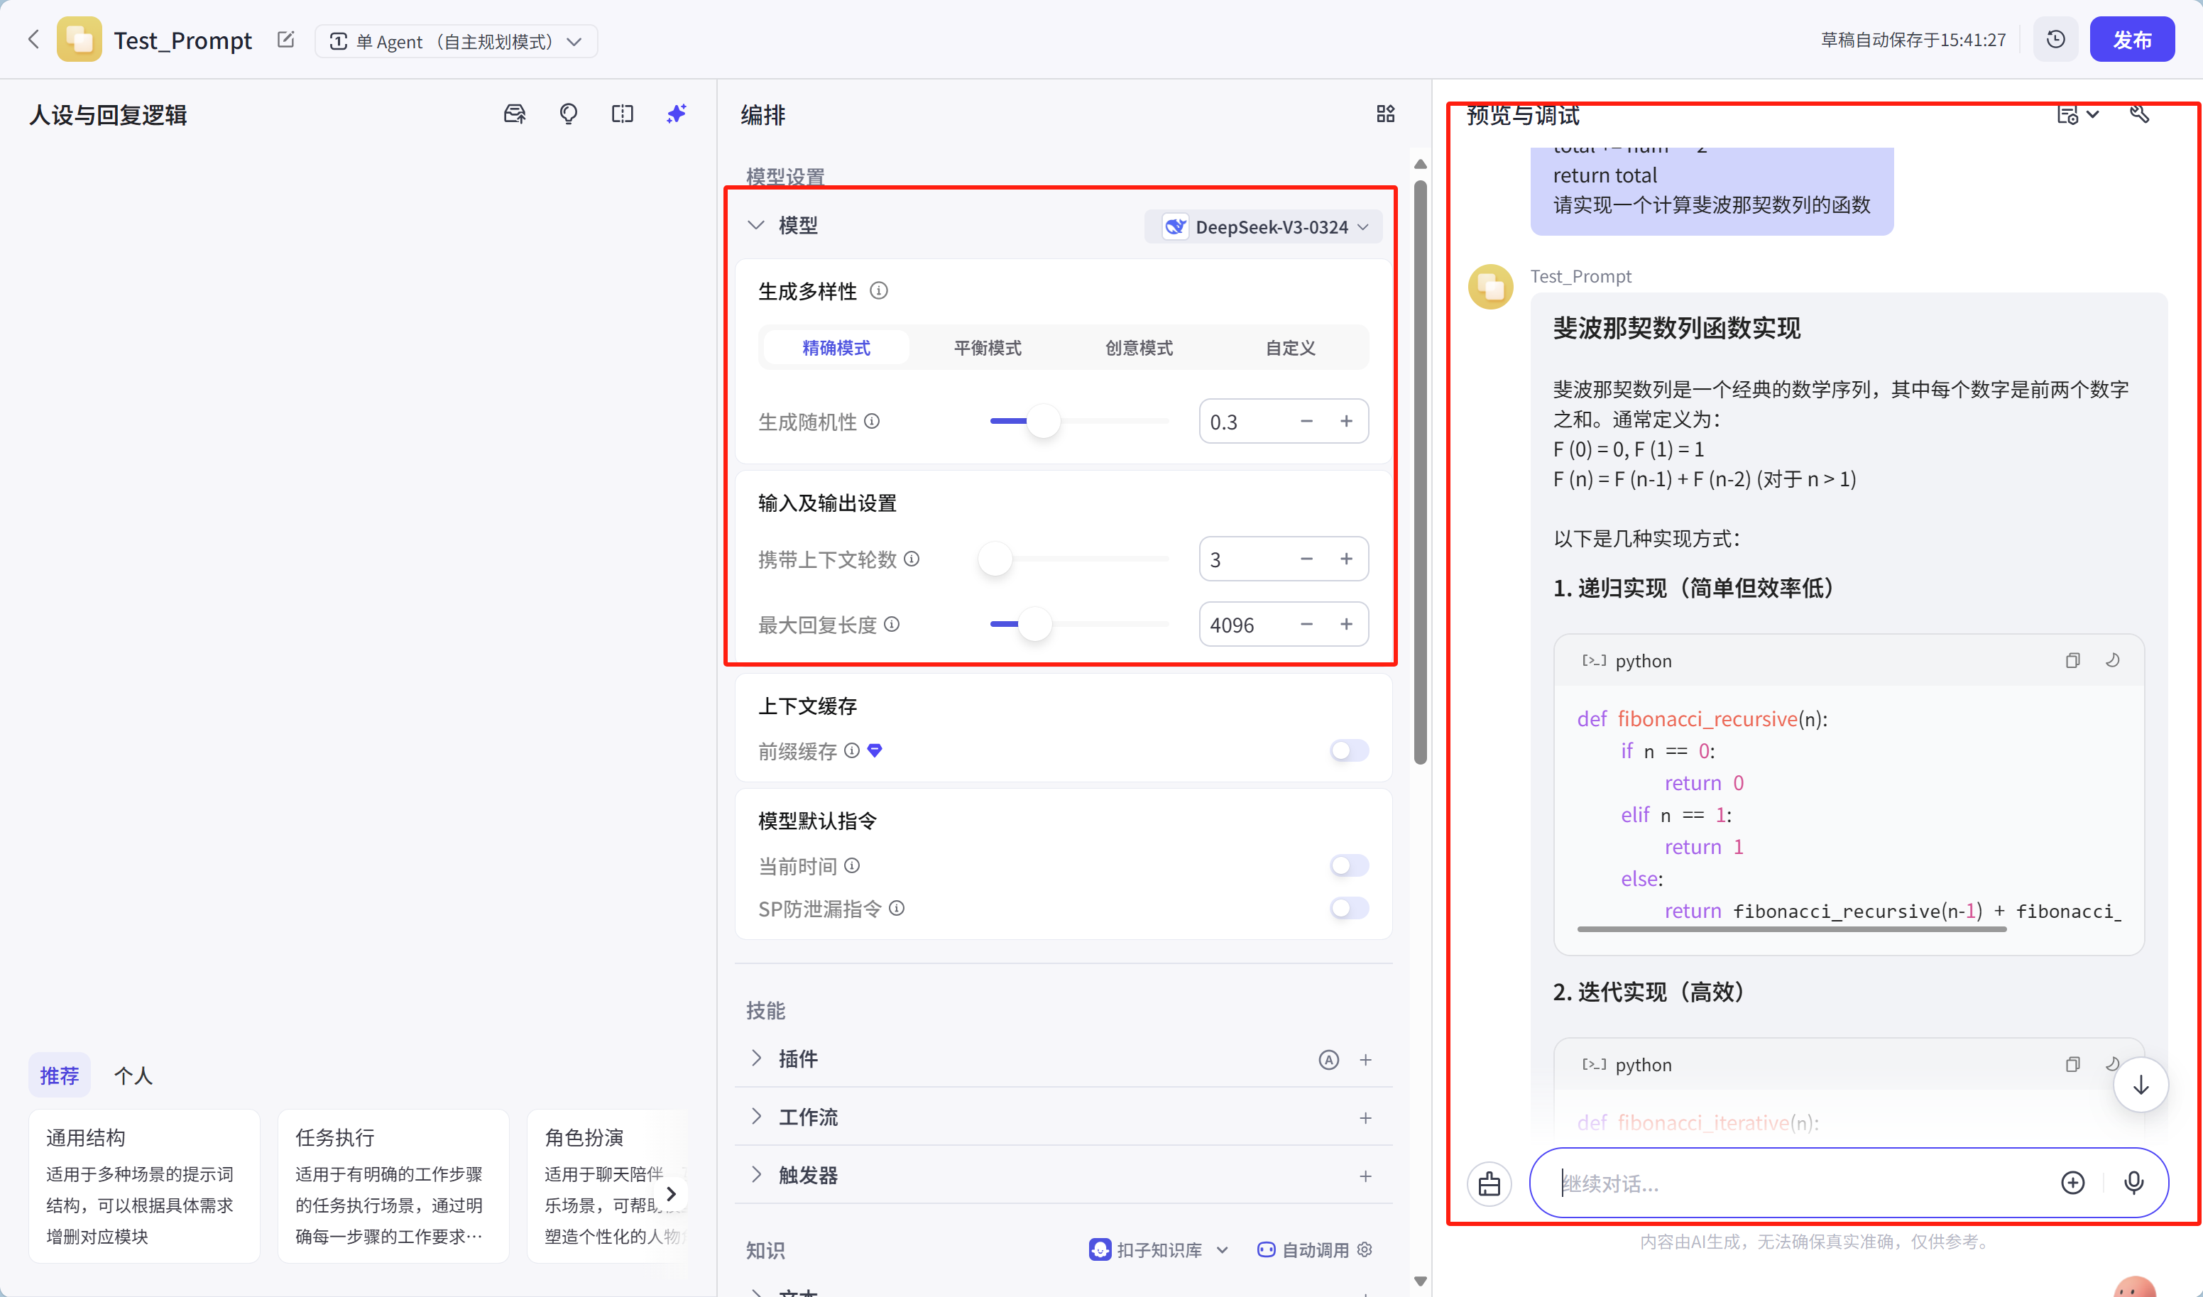Click info icon beside 生成多样性

coord(879,290)
